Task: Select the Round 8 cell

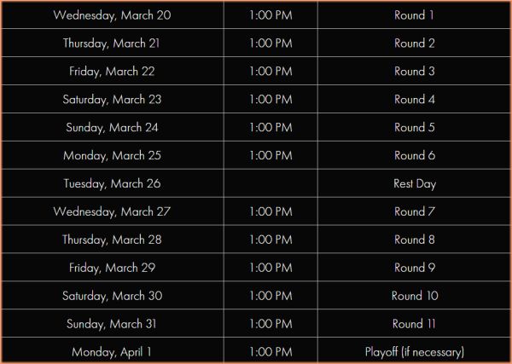Action: 414,240
